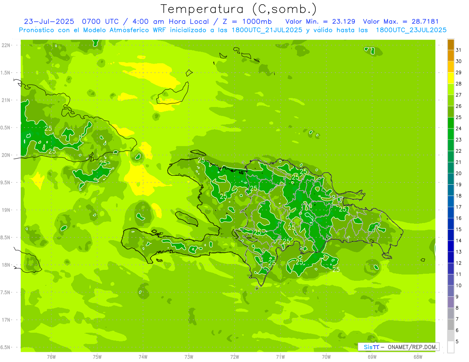469x362 pixels.
Task: Click the "71W" longitude axis label
Action: [280, 357]
